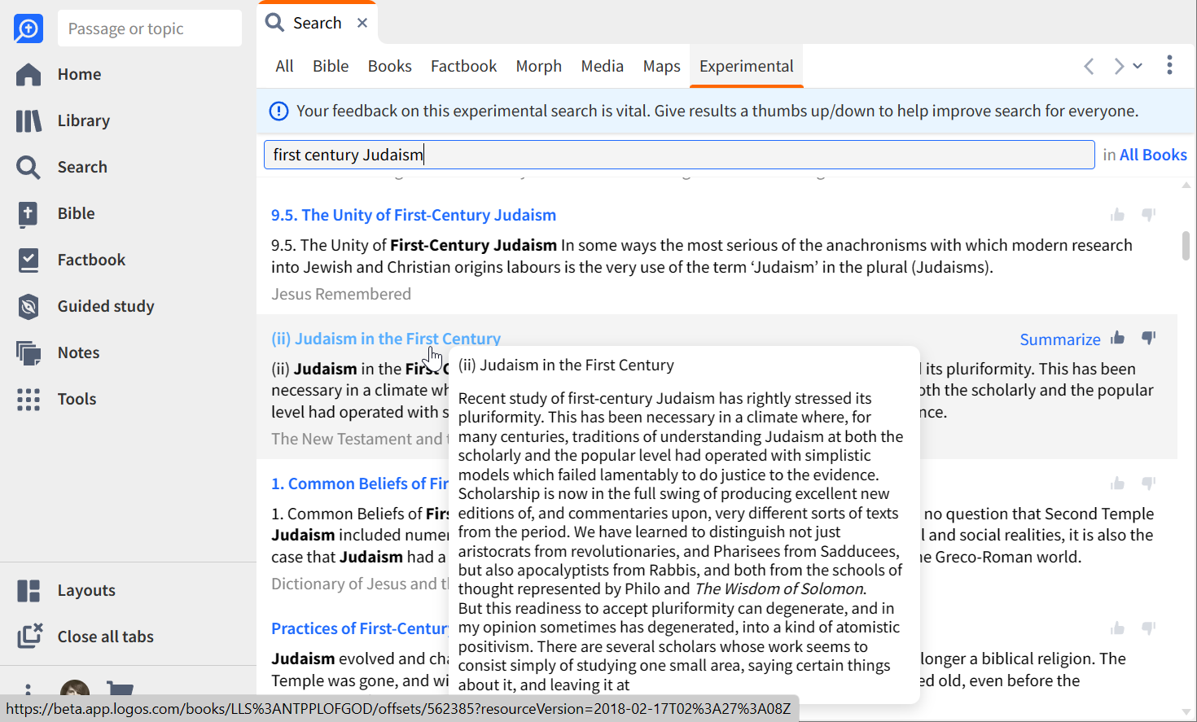Thumbs down Judaism in the First Century result

click(x=1149, y=338)
